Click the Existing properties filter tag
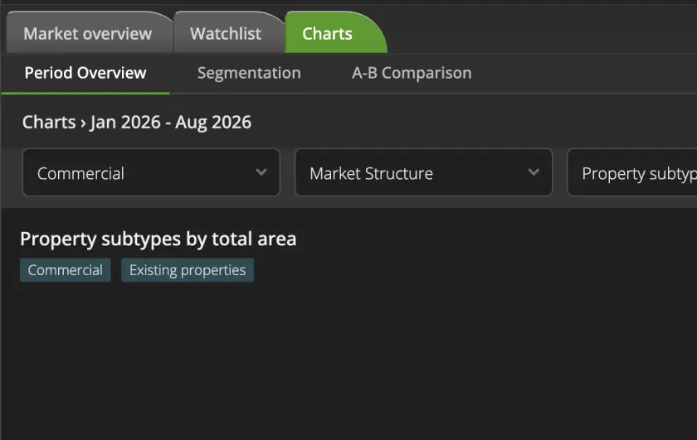Viewport: 697px width, 440px height. [188, 270]
